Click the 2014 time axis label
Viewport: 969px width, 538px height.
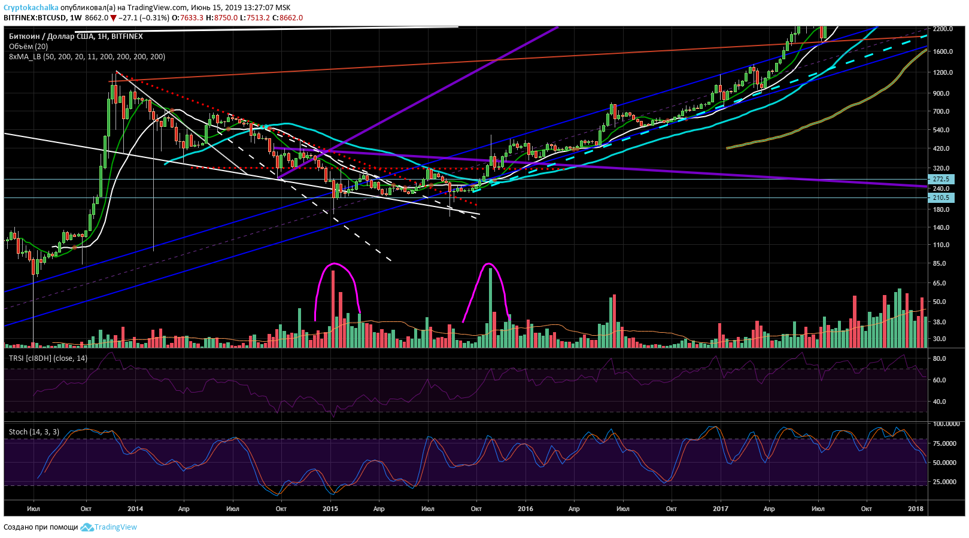tap(135, 509)
